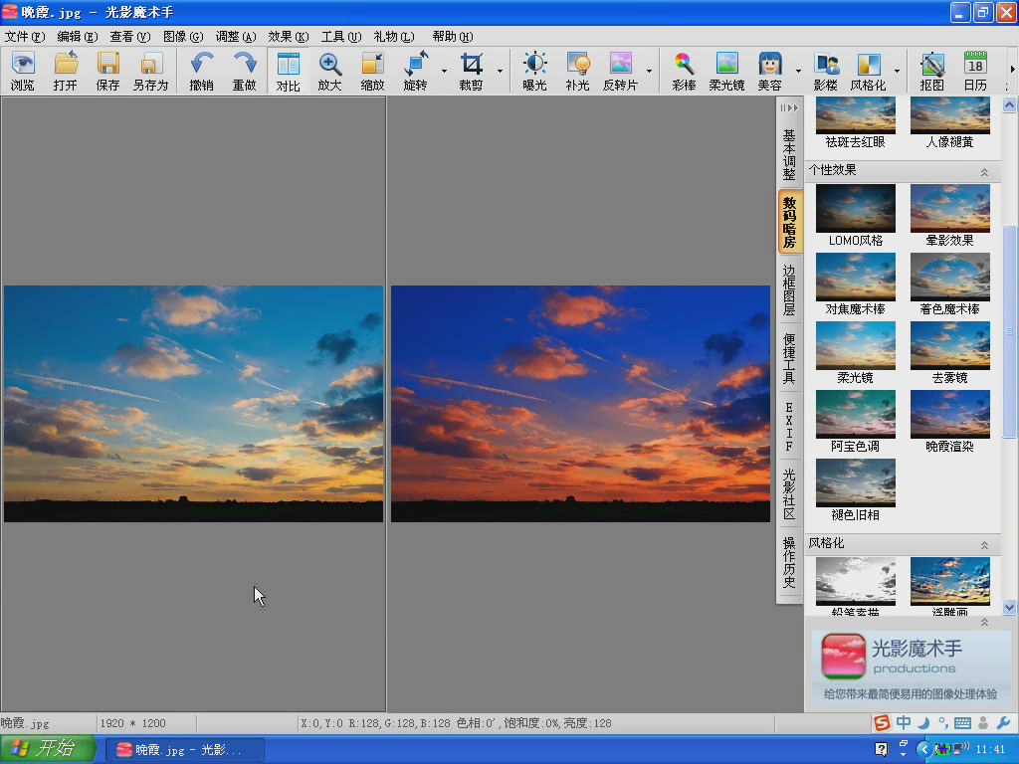The height and width of the screenshot is (764, 1019).
Task: Open the 裁剪 dropdown arrow
Action: [500, 71]
